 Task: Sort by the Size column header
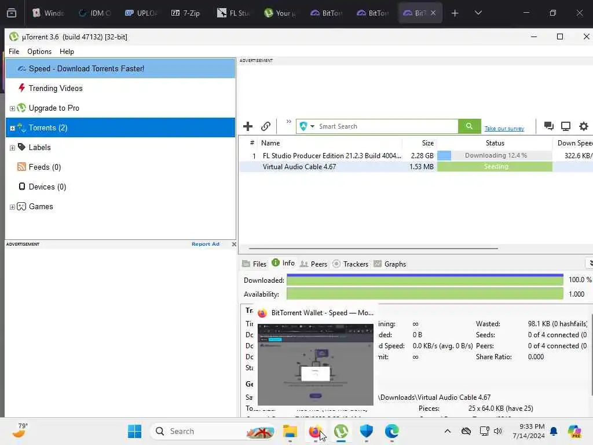[x=419, y=143]
